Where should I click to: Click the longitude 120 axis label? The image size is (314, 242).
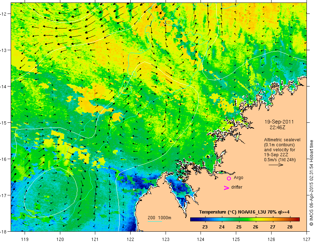click(x=60, y=239)
